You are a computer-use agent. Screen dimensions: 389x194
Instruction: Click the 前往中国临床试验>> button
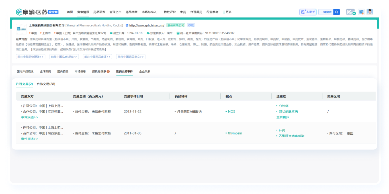[64, 57]
